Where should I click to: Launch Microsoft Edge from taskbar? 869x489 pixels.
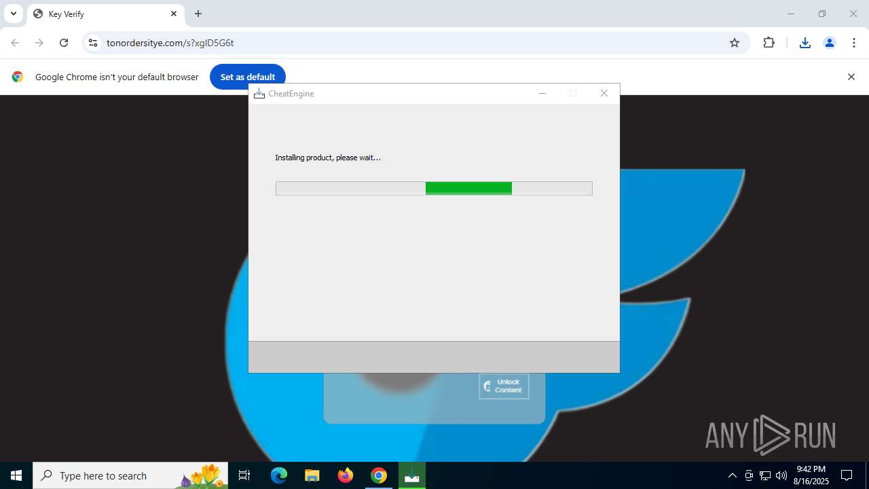point(279,475)
